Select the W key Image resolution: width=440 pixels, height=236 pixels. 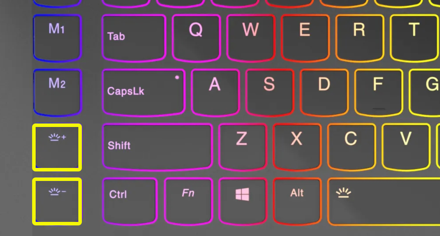251,38
